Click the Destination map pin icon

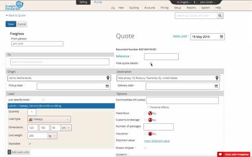tap(217, 78)
